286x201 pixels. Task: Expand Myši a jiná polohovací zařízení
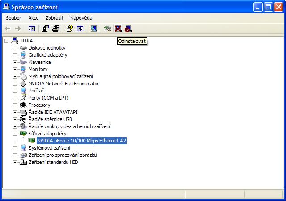[15, 76]
